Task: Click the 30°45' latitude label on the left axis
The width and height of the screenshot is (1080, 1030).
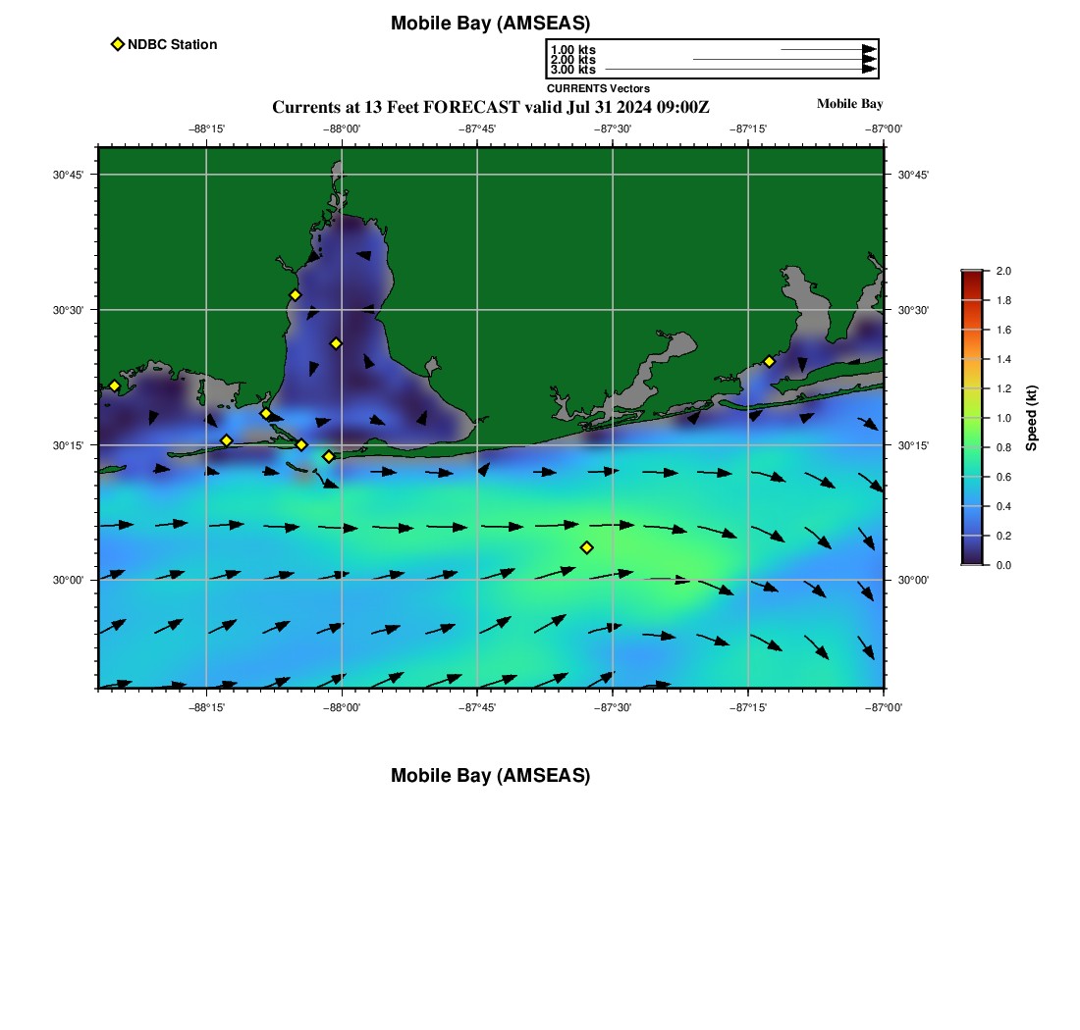Action: pyautogui.click(x=68, y=175)
